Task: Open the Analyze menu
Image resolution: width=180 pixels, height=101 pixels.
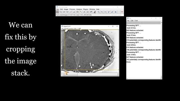Action: point(79,9)
